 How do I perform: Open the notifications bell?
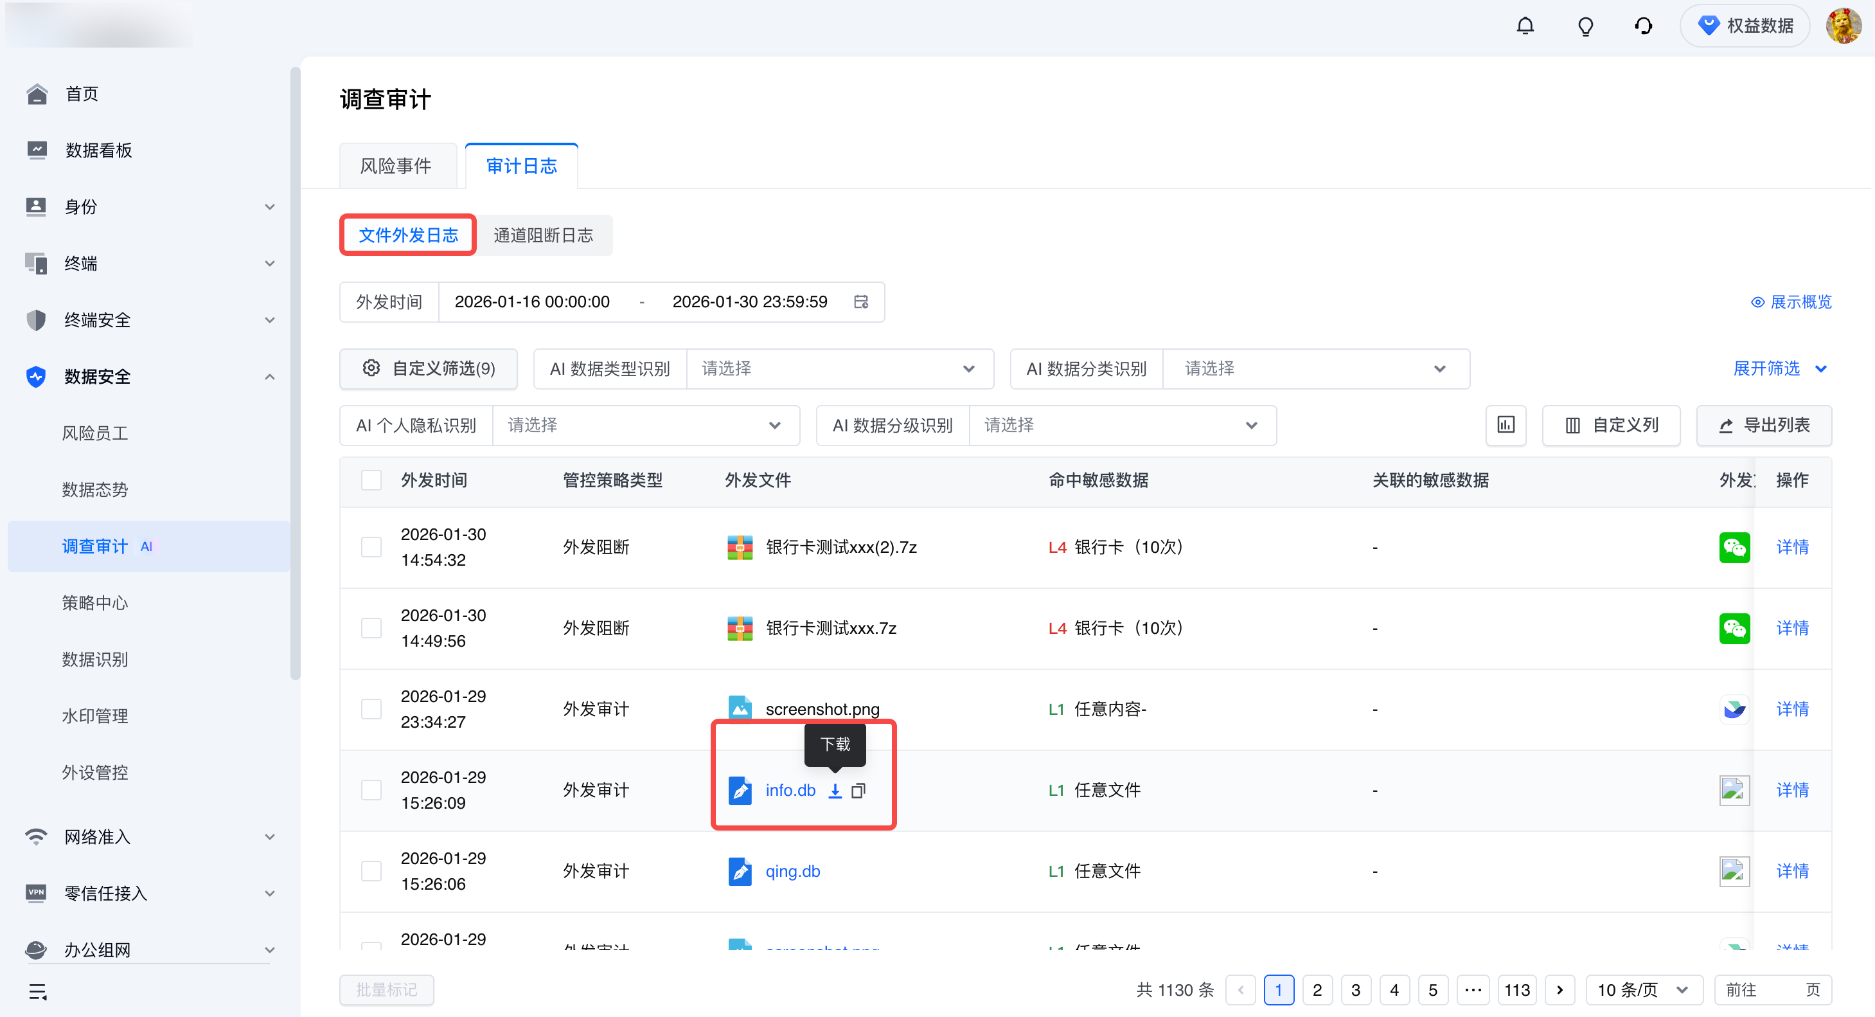(x=1525, y=26)
